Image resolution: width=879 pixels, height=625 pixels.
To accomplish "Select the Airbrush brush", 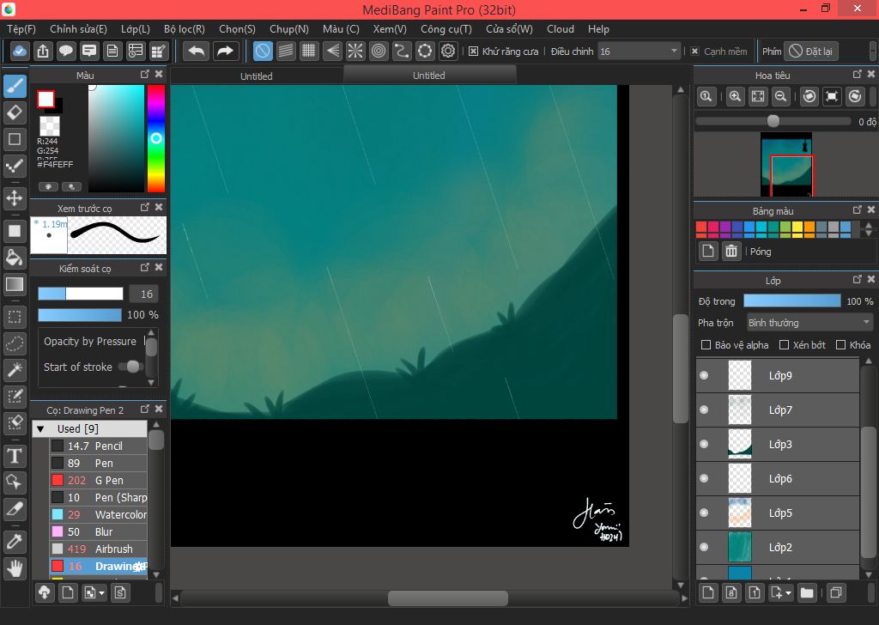I will coord(98,549).
